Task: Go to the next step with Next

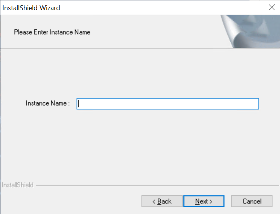Action: [x=204, y=201]
